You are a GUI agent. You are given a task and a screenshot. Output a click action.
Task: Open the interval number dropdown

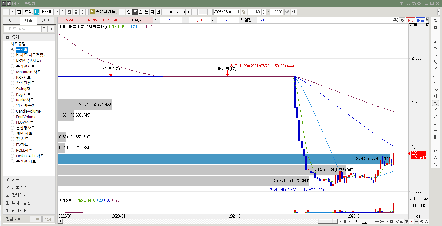coord(210,12)
